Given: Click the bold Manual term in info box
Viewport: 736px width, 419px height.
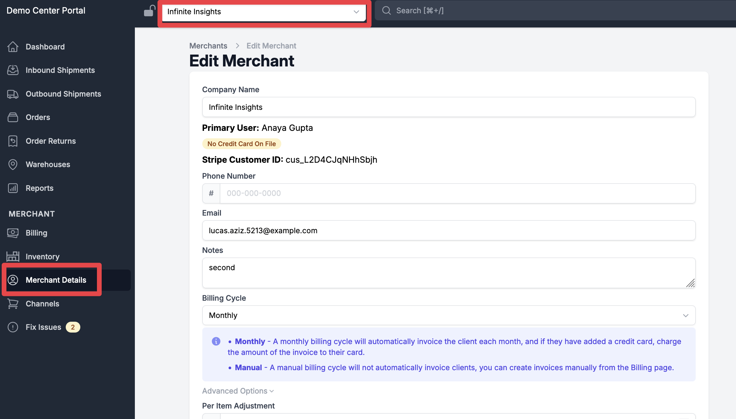Looking at the screenshot, I should 248,367.
